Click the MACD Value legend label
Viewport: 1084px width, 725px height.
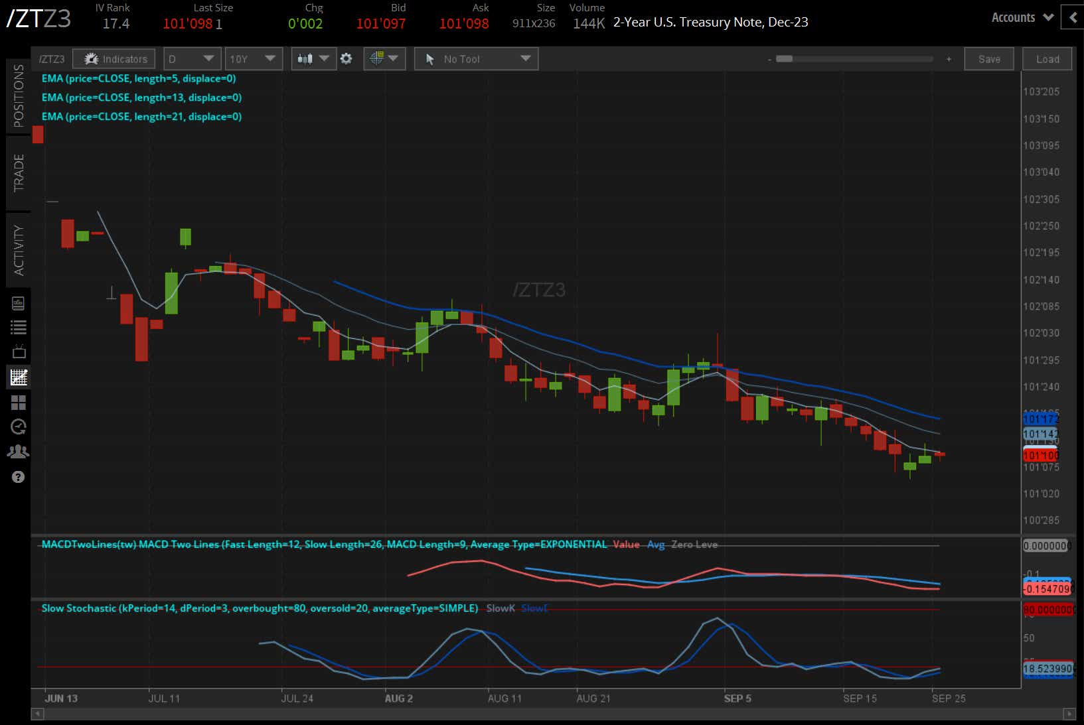626,545
